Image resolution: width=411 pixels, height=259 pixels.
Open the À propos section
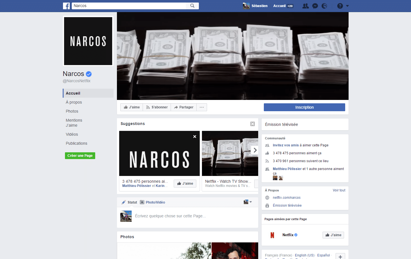point(74,102)
